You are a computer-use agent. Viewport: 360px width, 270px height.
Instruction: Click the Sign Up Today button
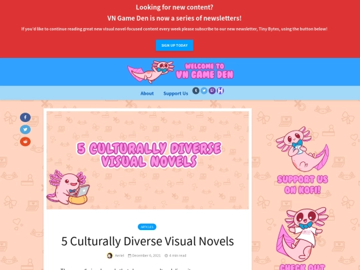[175, 45]
